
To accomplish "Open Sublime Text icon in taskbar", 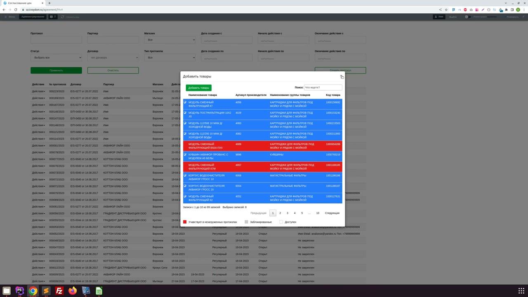I will pyautogui.click(x=46, y=291).
